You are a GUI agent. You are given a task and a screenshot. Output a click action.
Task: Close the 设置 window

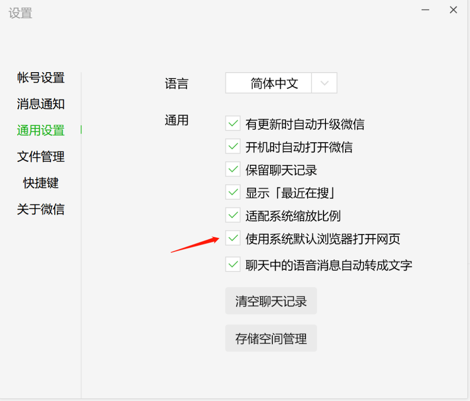pyautogui.click(x=453, y=10)
